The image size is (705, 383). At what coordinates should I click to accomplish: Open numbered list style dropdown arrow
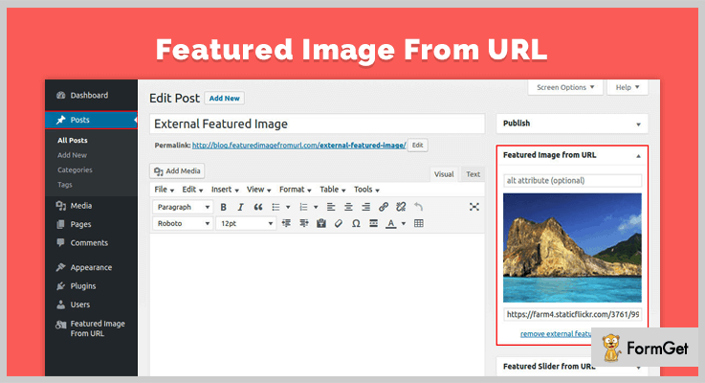316,207
